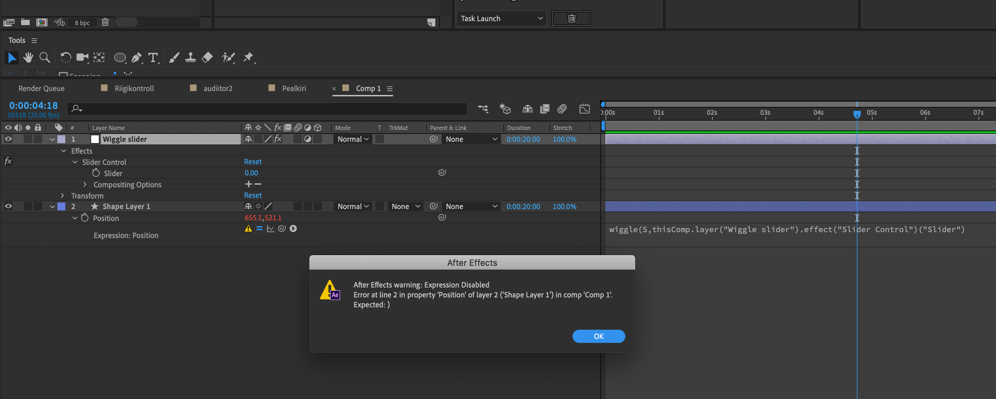Open the auditor2 composition tab
The width and height of the screenshot is (996, 399).
218,88
